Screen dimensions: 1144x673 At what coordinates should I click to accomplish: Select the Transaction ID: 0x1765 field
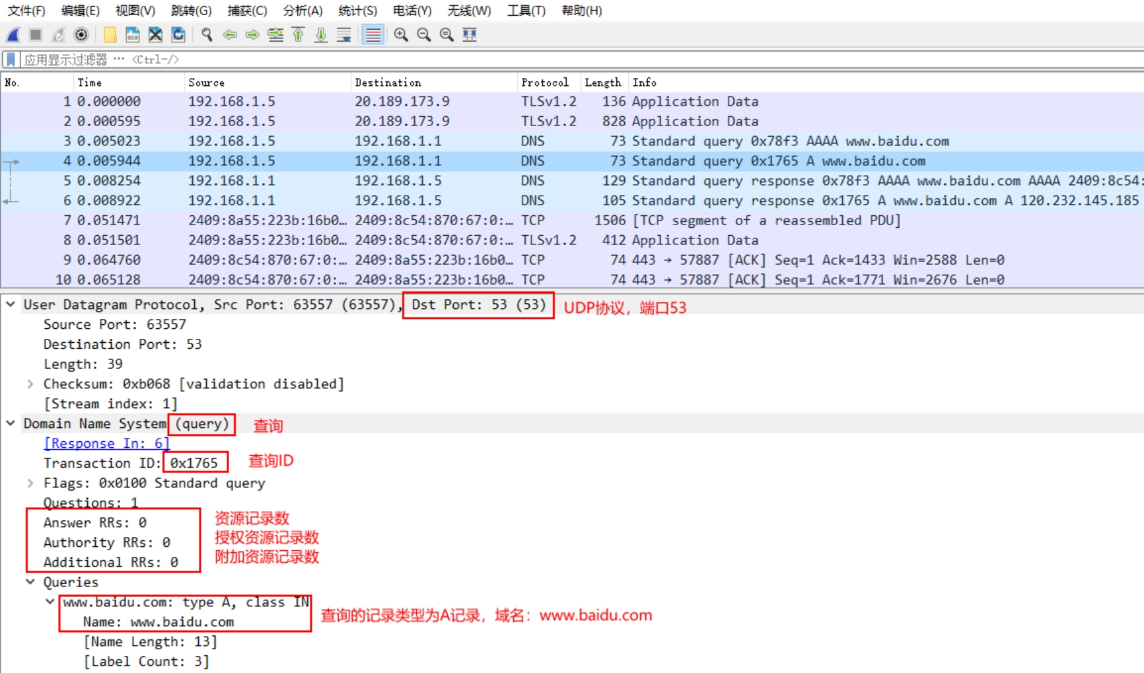click(131, 463)
